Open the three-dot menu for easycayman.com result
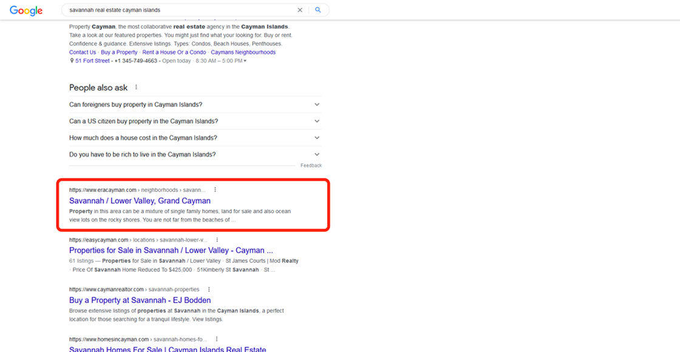Screen dimensions: 680x352 coord(217,240)
